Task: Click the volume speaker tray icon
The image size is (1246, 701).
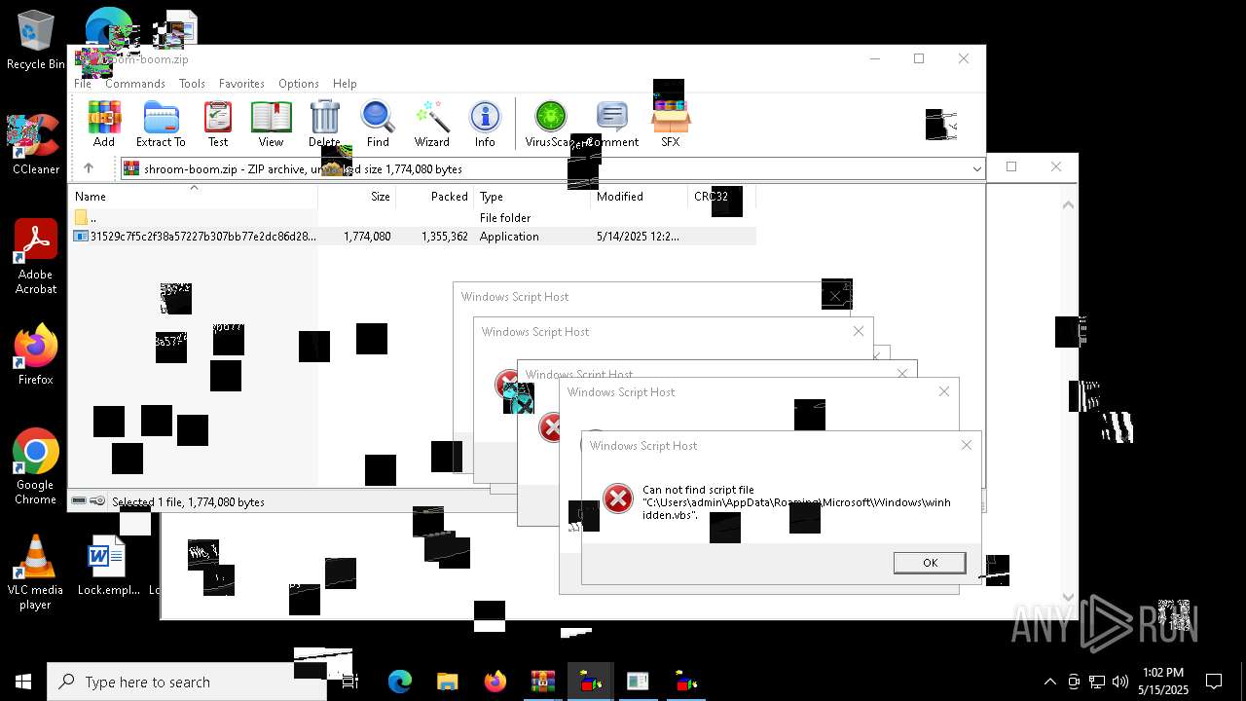Action: click(x=1119, y=682)
